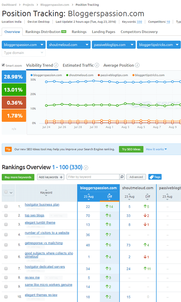Click Buy more keywords button
The width and height of the screenshot is (181, 302).
point(18,177)
